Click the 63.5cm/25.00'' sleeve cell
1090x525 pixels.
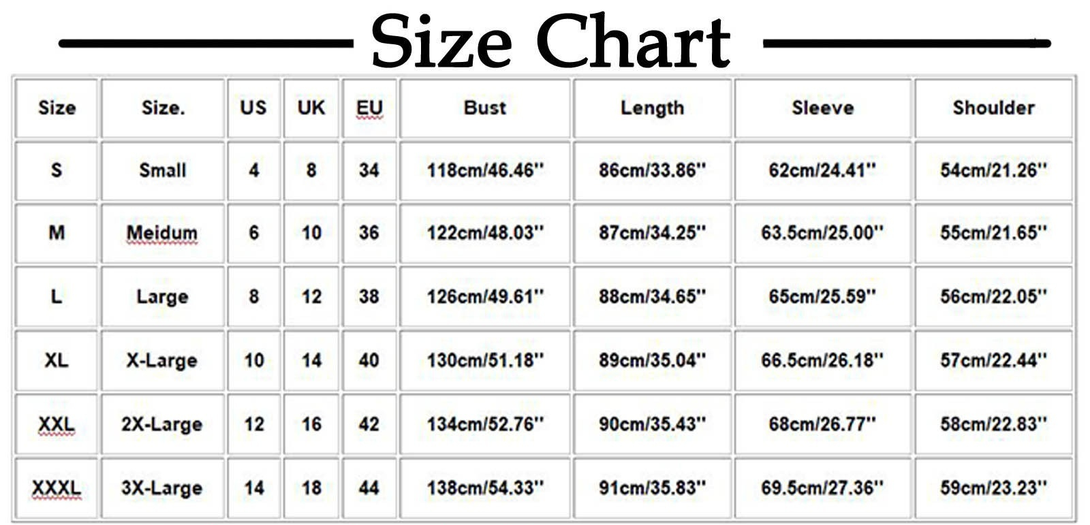tap(822, 233)
